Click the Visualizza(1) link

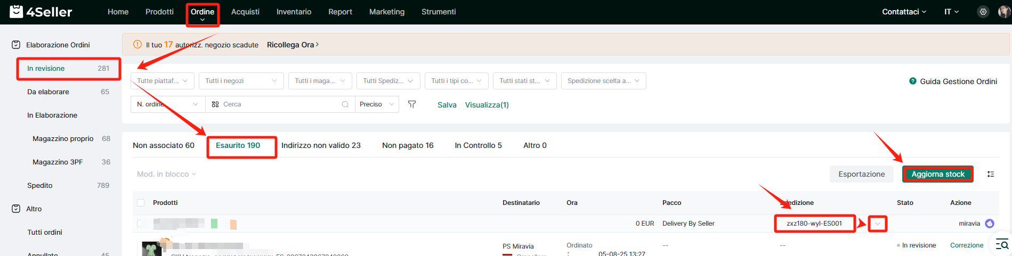(x=487, y=105)
